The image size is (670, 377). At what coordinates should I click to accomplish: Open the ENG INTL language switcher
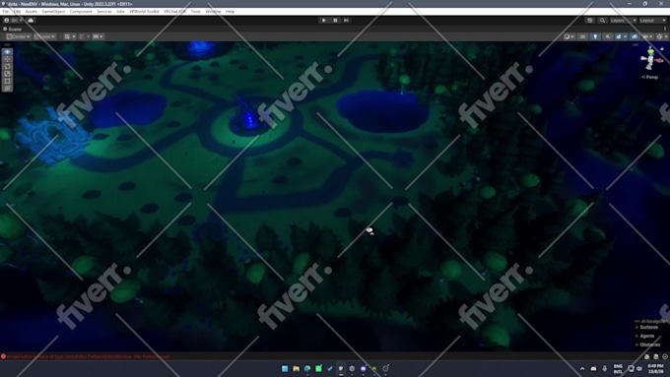pyautogui.click(x=618, y=368)
